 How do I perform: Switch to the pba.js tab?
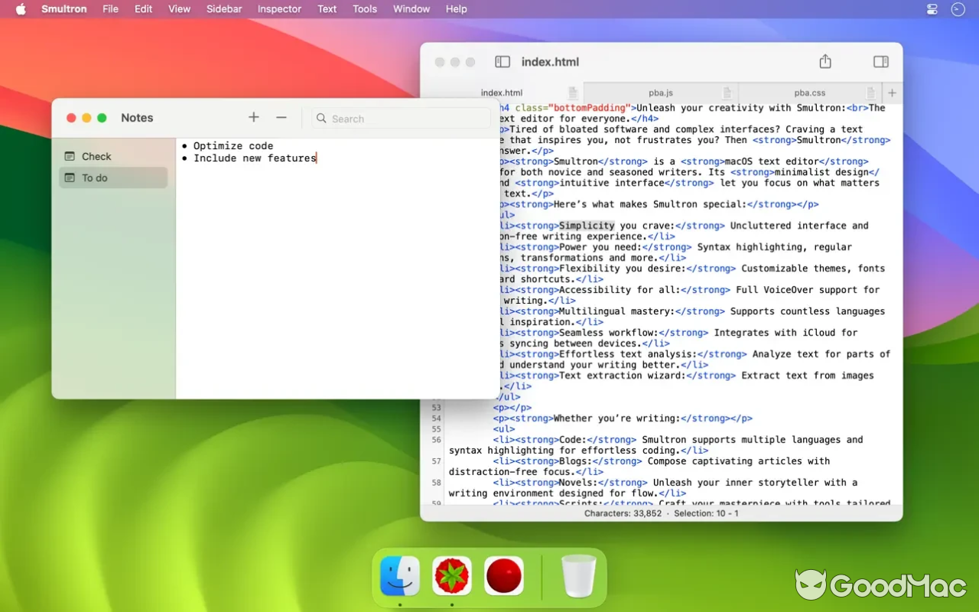pyautogui.click(x=659, y=92)
